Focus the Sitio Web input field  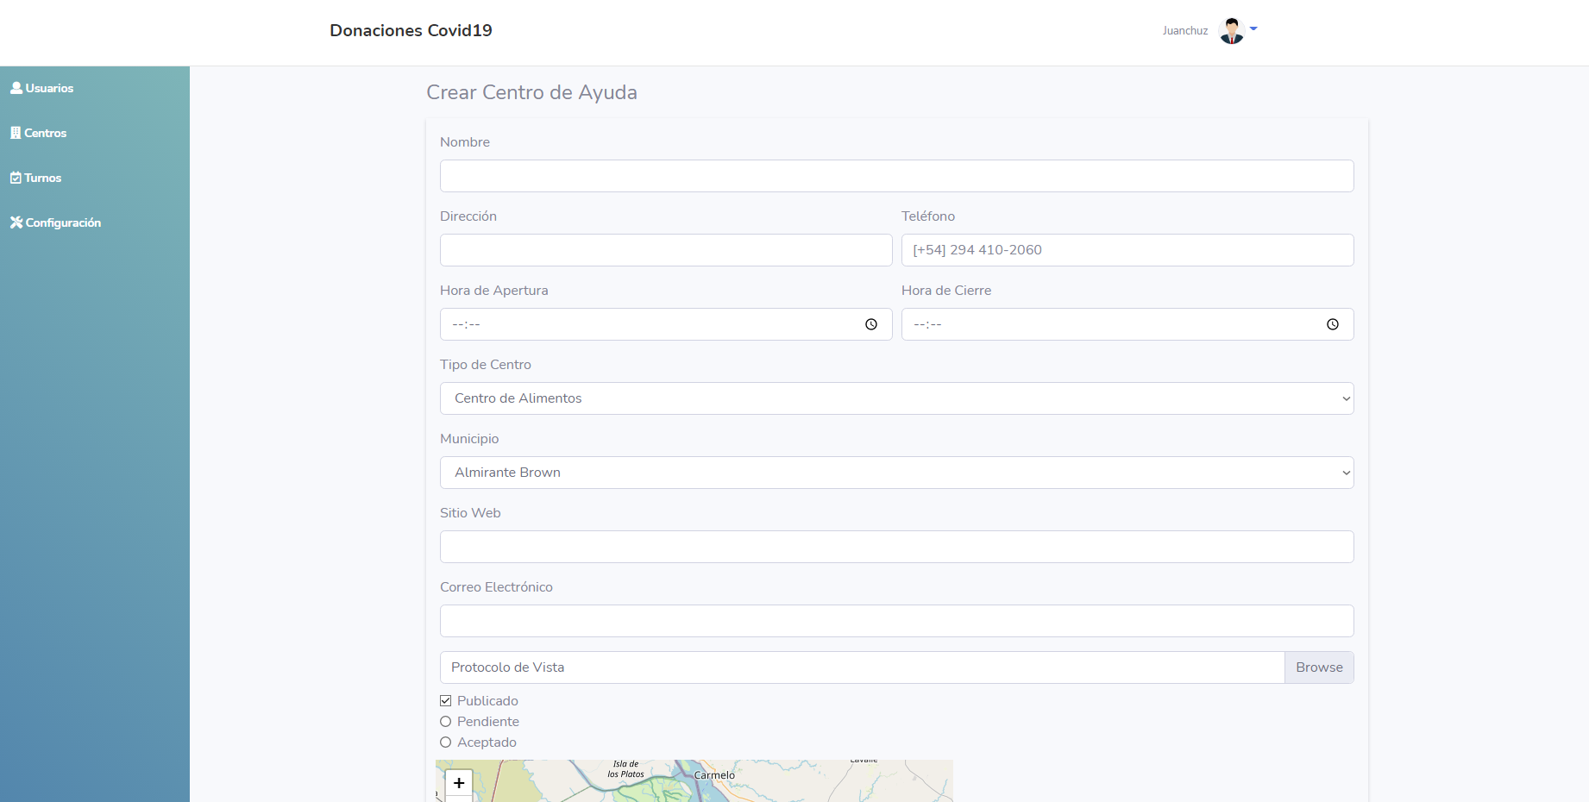(896, 547)
